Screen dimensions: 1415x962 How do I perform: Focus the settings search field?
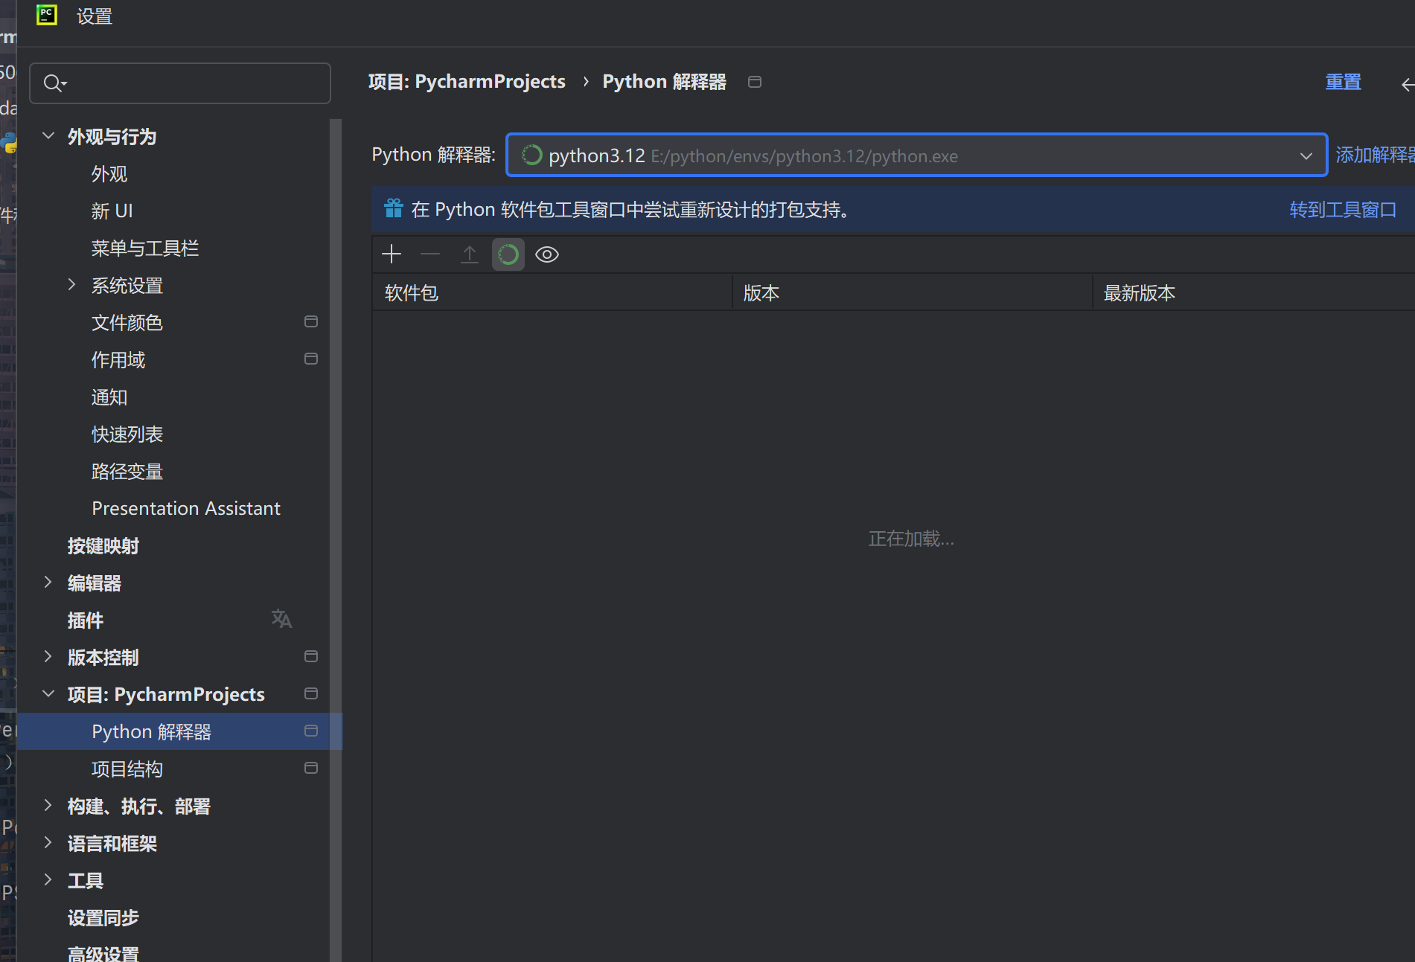tap(180, 83)
